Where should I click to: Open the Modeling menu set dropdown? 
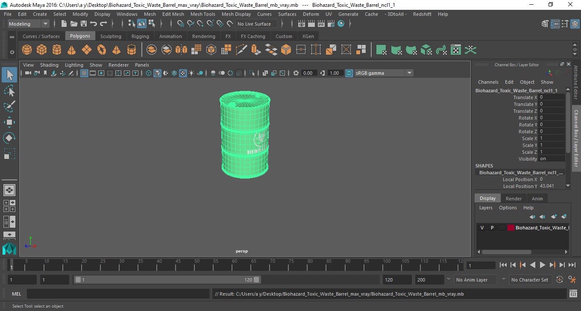[28, 24]
